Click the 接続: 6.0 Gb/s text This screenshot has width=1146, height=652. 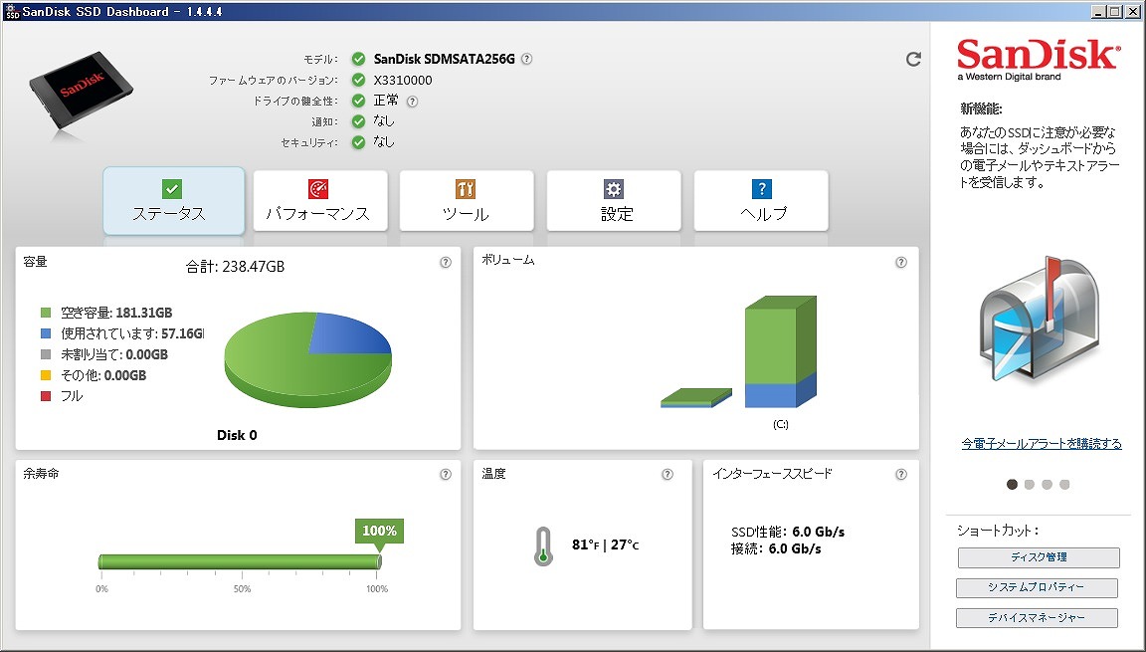pos(776,548)
